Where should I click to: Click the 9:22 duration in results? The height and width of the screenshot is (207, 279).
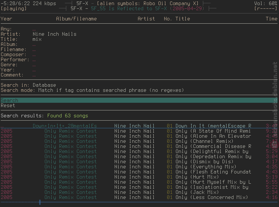click(x=271, y=131)
